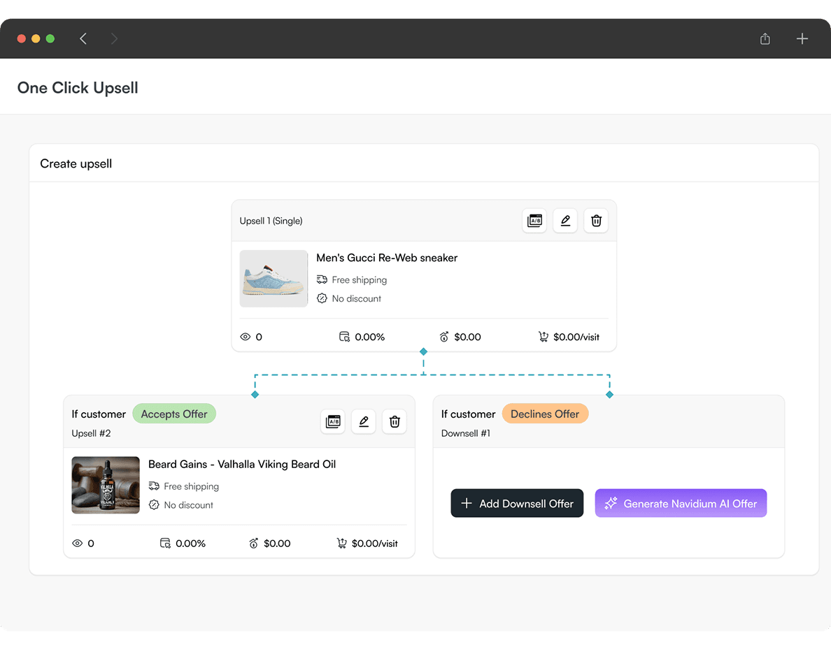Click the browser back navigation arrow
831x649 pixels.
coord(83,38)
